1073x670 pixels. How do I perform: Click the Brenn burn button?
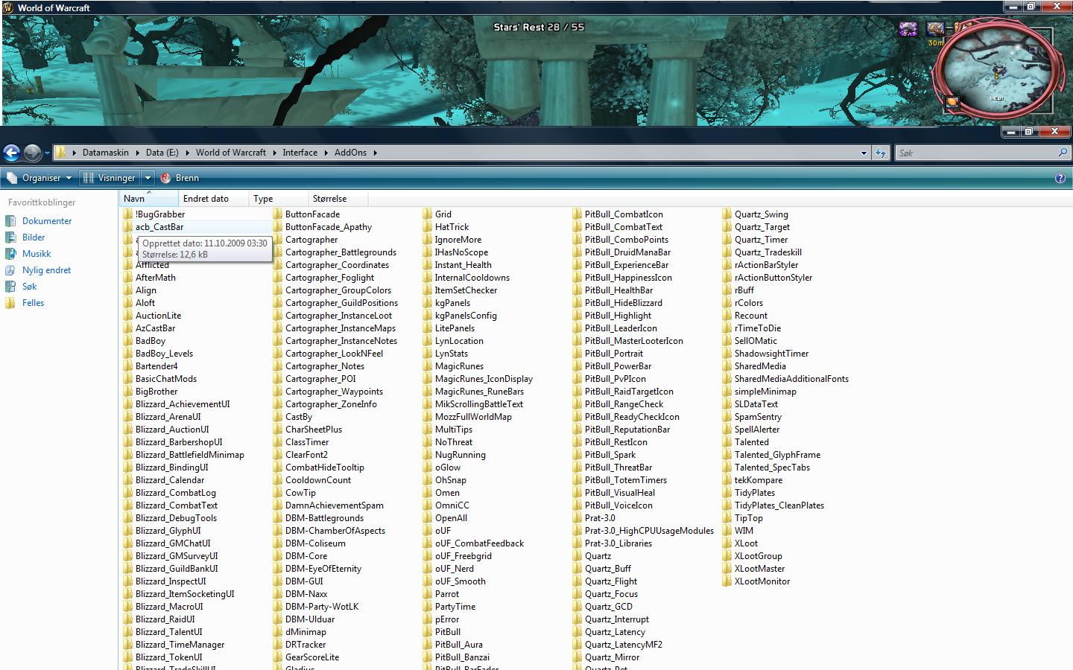click(x=180, y=178)
